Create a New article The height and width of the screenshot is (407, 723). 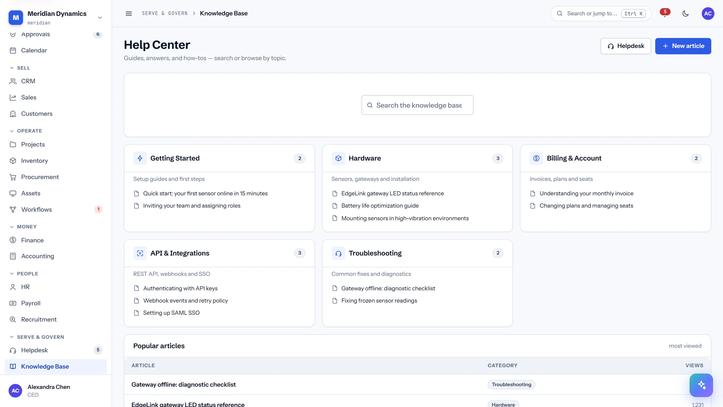pyautogui.click(x=683, y=46)
